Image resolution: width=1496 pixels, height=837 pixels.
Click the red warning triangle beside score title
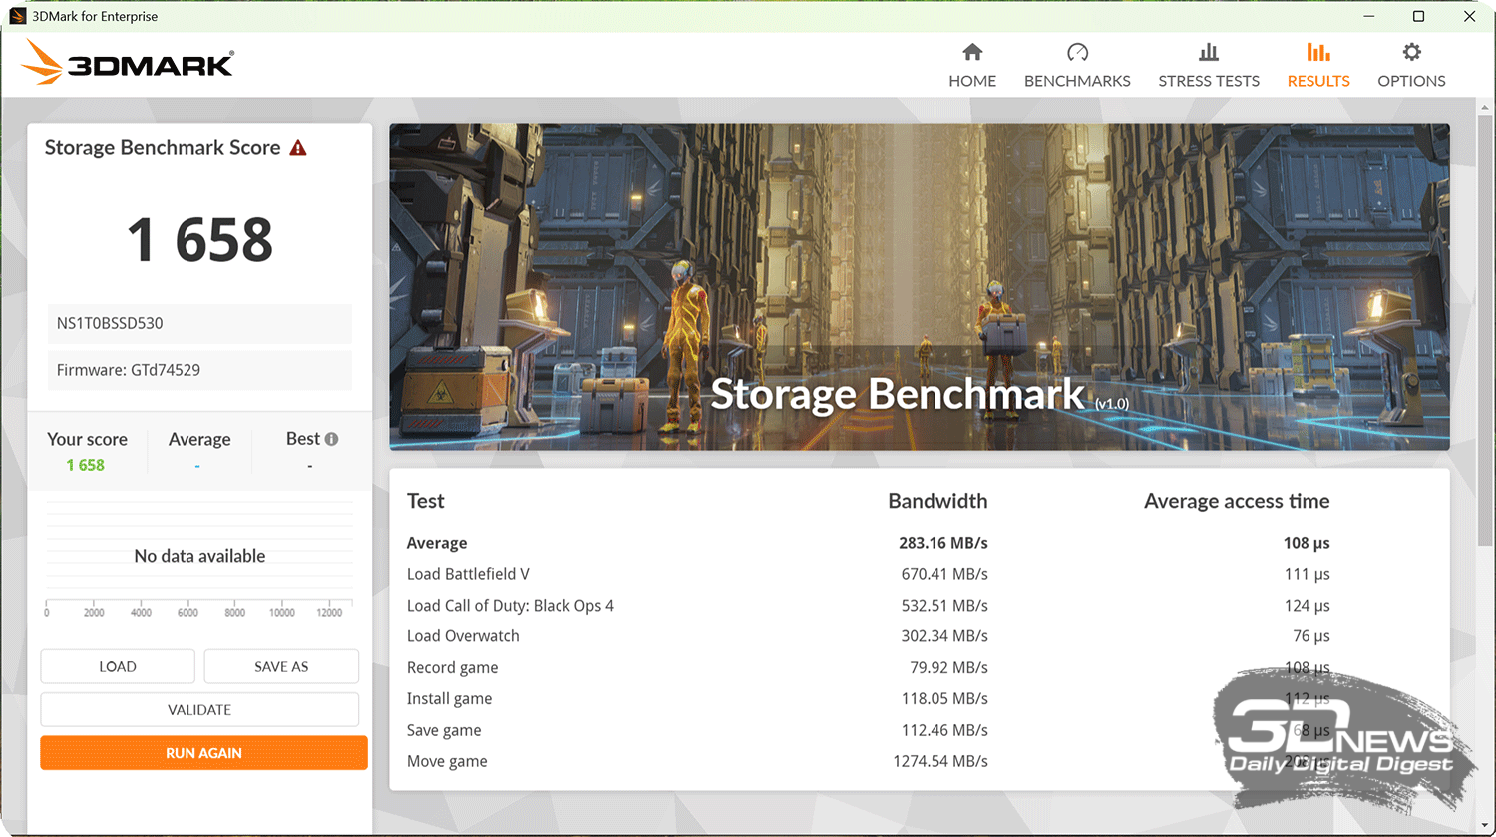point(298,148)
